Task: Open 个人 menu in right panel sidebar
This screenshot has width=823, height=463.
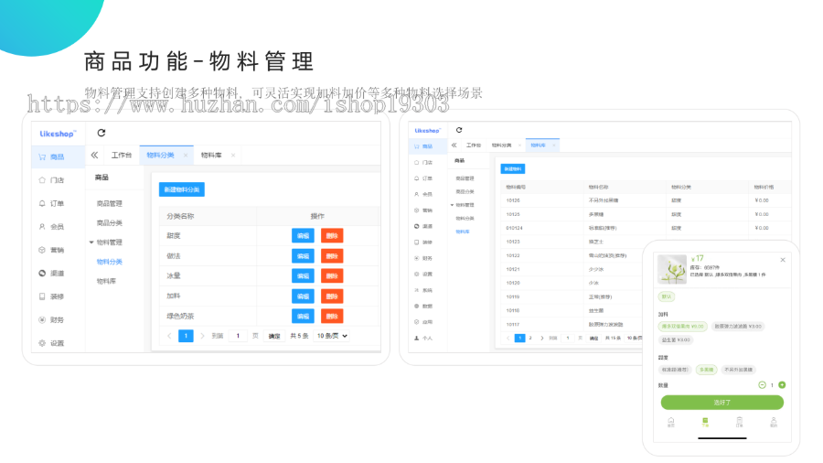Action: pos(423,338)
